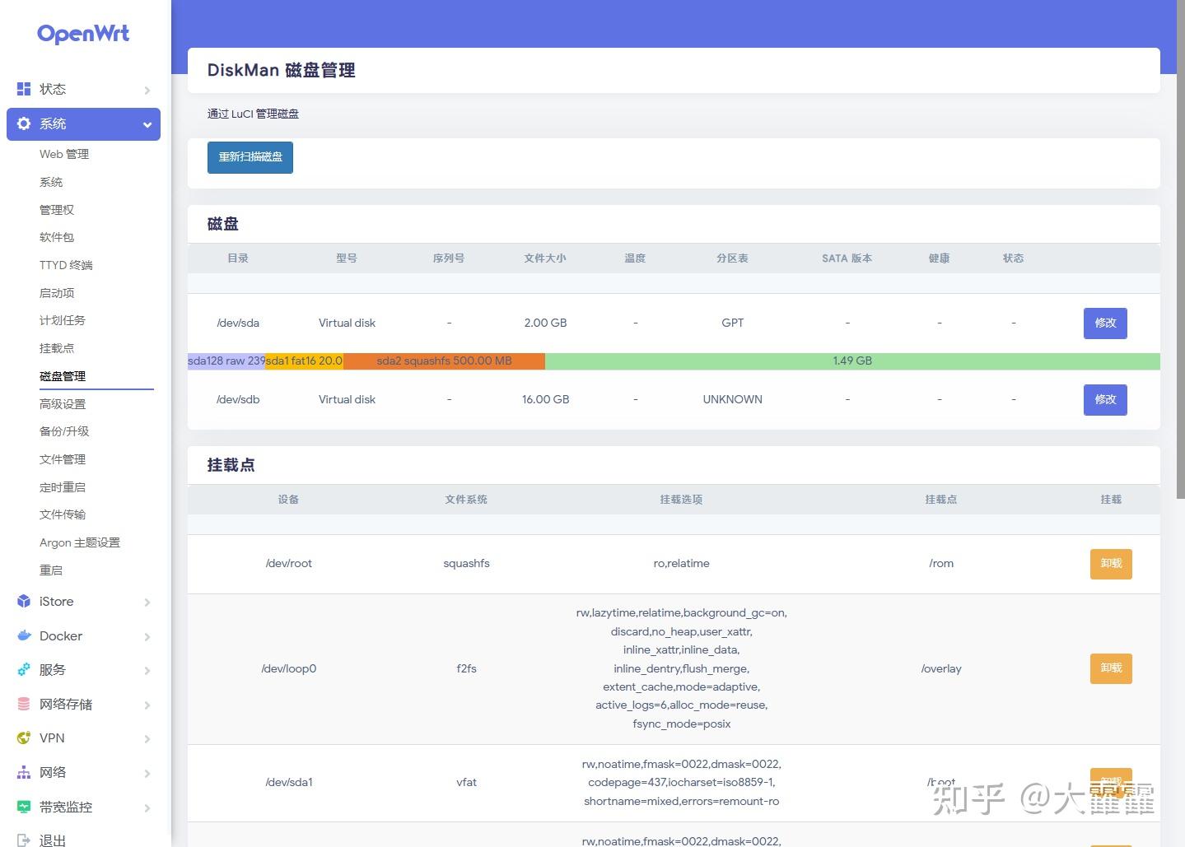
Task: Click the 服务 services icon
Action: 23,669
